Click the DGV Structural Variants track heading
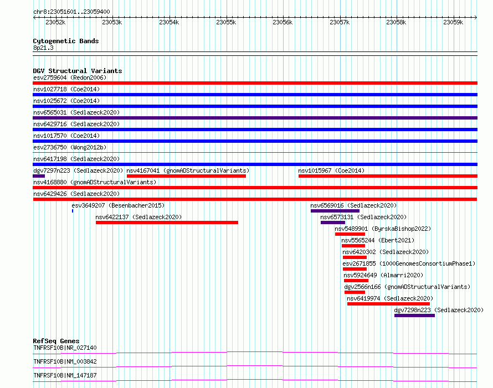Screen dimensions: 493x388 78,71
